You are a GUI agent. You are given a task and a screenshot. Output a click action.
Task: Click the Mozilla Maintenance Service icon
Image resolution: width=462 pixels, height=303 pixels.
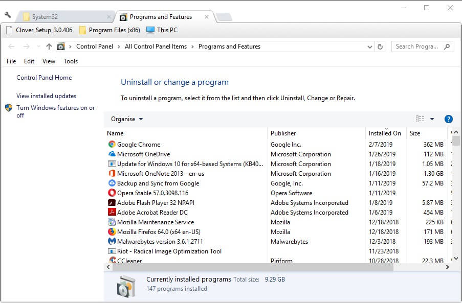(x=112, y=222)
